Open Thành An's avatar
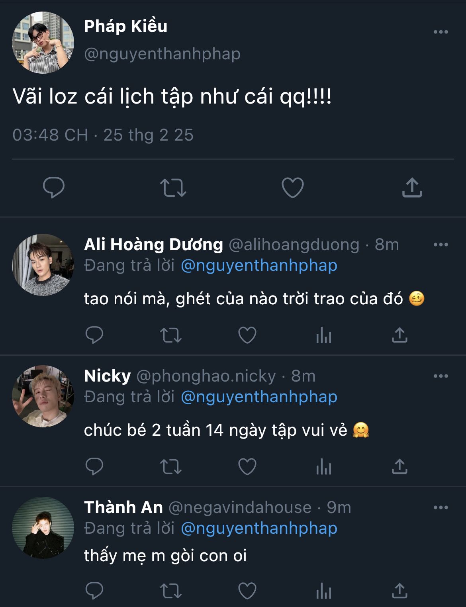466x607 pixels. coord(43,528)
